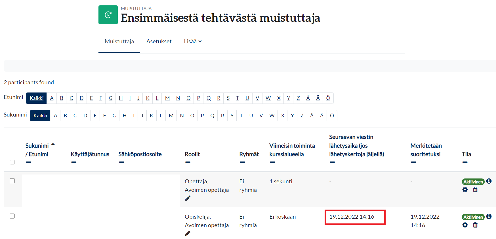Sort table by Sukunimi column header
The height and width of the screenshot is (239, 496).
[x=37, y=146]
